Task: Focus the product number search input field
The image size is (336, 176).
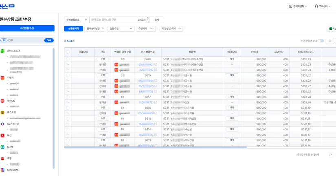Action: 114,20
